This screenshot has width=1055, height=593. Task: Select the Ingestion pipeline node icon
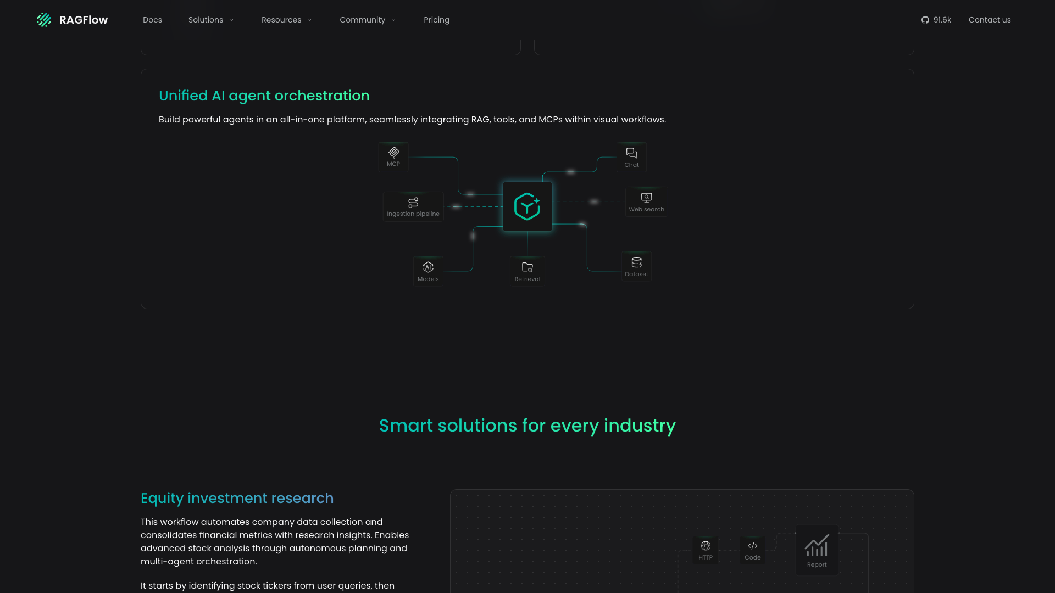(x=413, y=203)
